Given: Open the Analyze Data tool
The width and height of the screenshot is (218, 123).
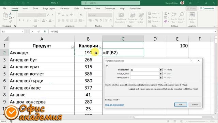Looking at the screenshot, I should coord(192,17).
